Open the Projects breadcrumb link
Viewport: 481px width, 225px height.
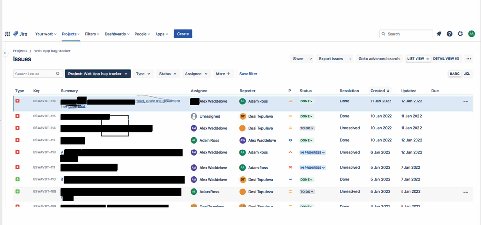tap(20, 51)
